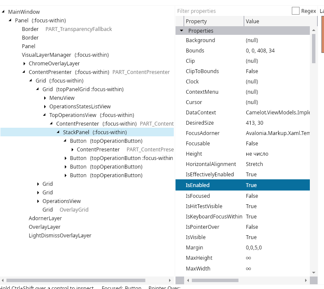Click the ClipToBounds property row
Screen dimensions: 324x289
pos(242,71)
